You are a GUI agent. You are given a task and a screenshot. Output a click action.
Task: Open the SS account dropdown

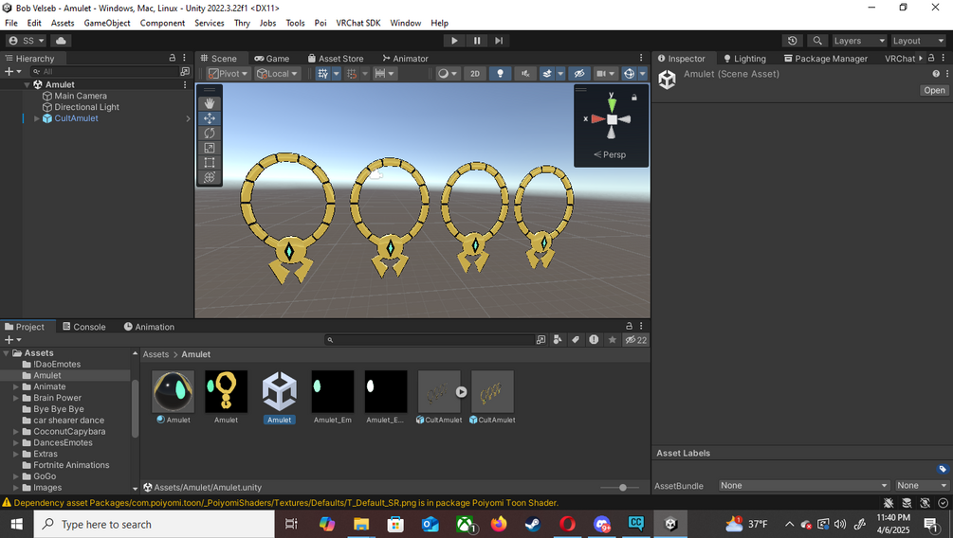(x=27, y=41)
